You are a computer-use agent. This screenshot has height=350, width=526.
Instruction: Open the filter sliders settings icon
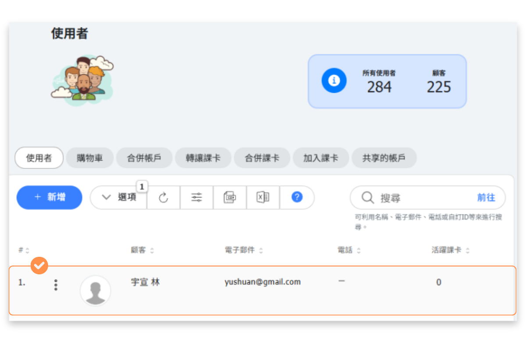pos(197,198)
